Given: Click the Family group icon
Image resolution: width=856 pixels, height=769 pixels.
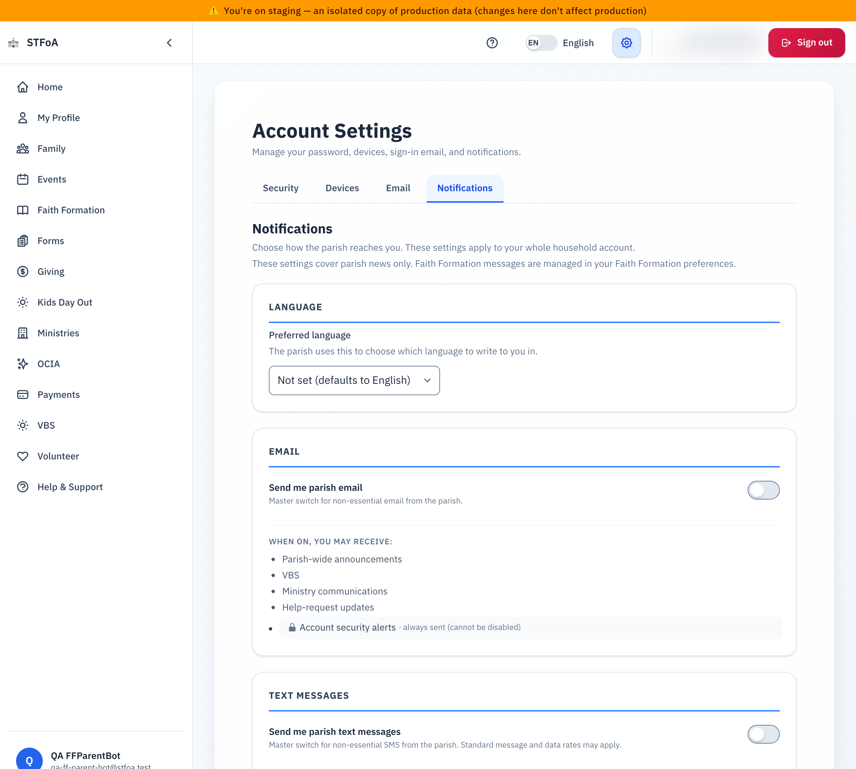Looking at the screenshot, I should 23,149.
